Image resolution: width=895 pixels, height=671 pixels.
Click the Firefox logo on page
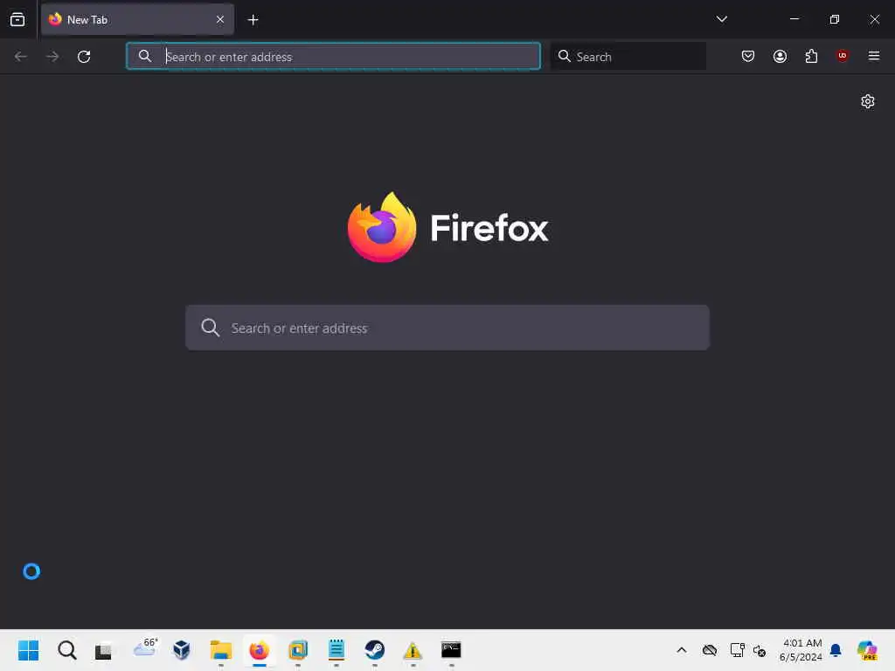pyautogui.click(x=382, y=227)
